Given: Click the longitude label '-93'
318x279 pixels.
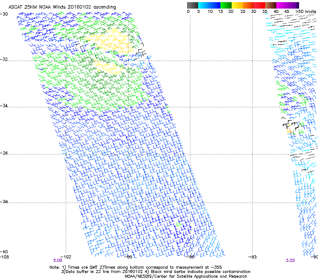Looking at the screenshot, I should pyautogui.click(x=253, y=257).
